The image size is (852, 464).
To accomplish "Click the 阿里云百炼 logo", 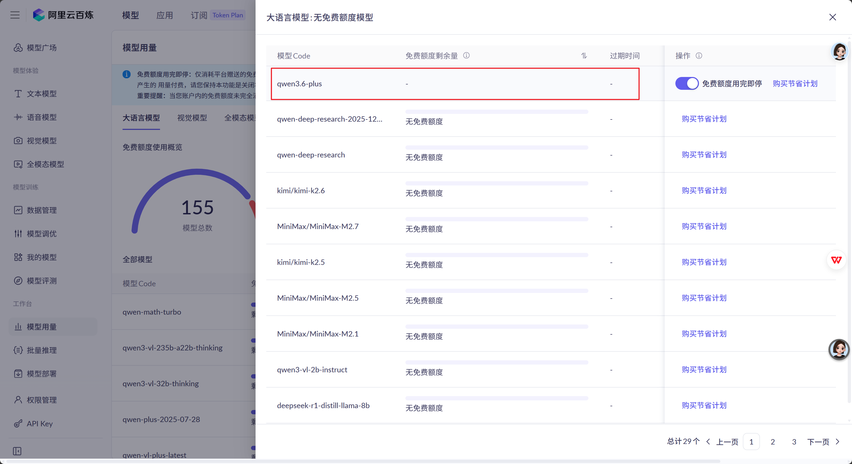I will [x=63, y=15].
